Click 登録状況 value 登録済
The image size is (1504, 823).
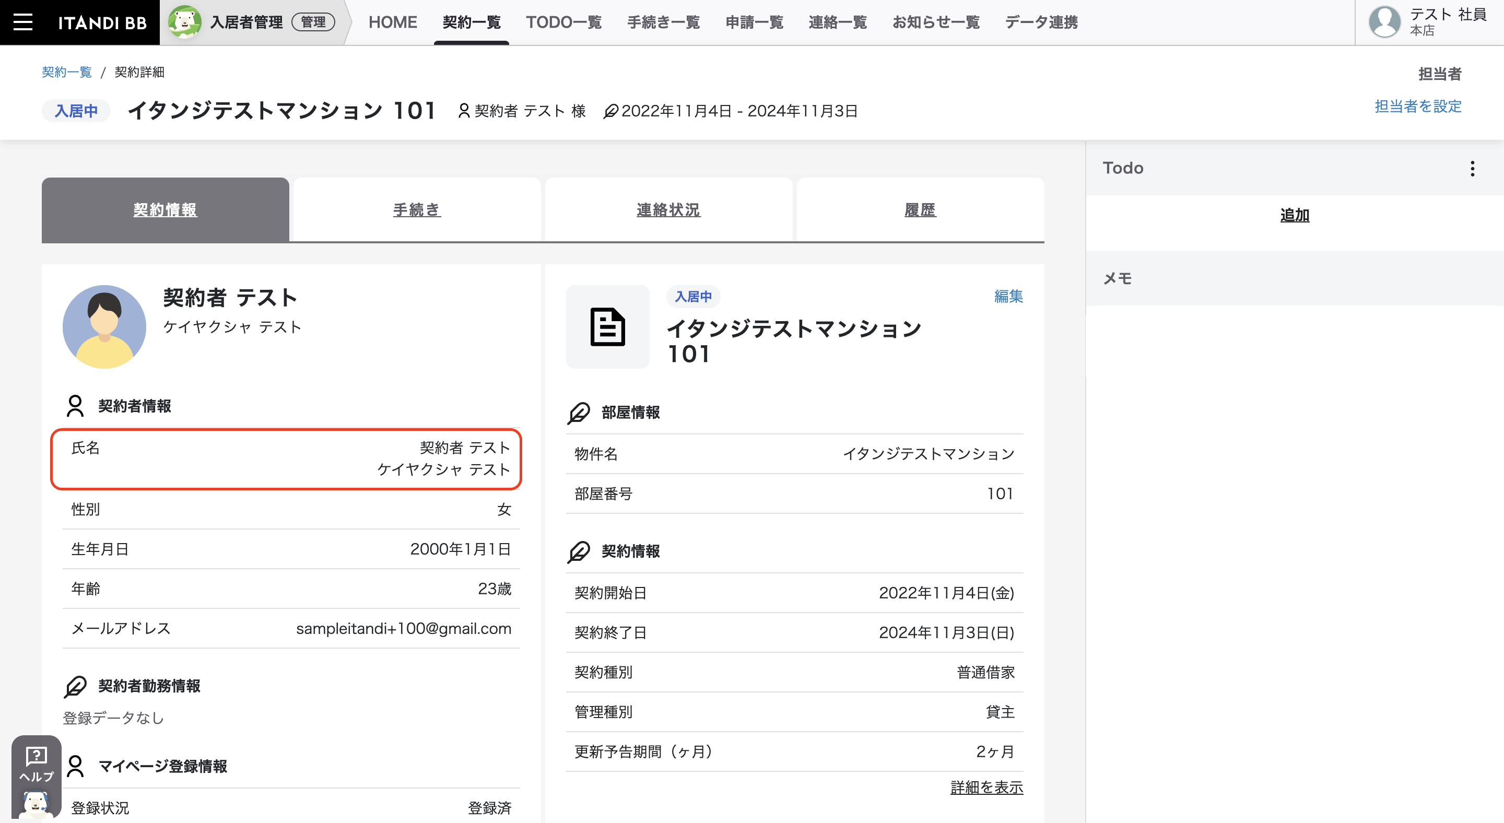tap(489, 808)
